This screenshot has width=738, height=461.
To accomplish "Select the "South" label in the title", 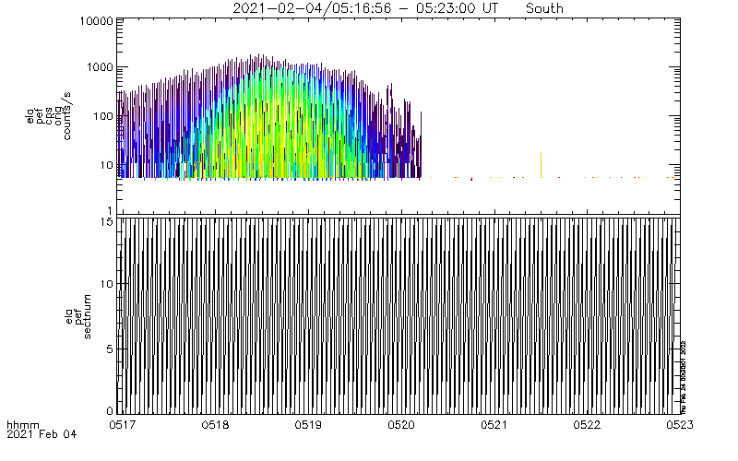I will [544, 8].
